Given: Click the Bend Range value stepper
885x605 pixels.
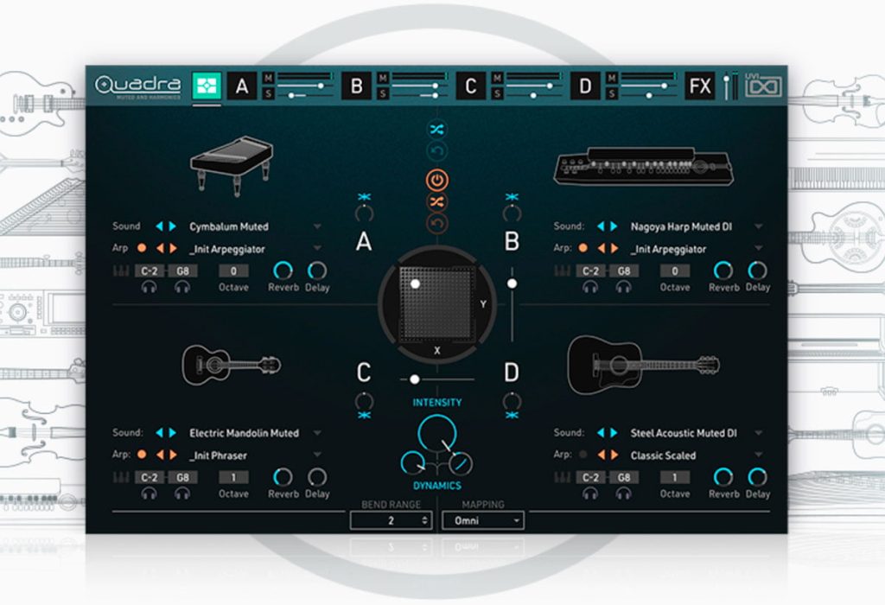Looking at the screenshot, I should pos(392,520).
